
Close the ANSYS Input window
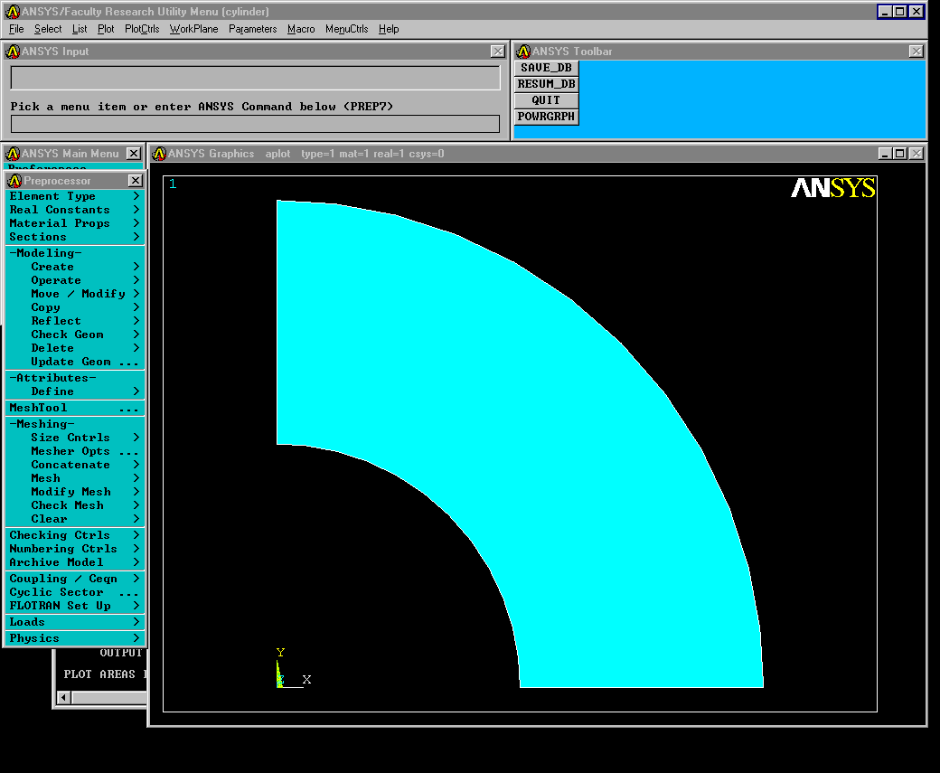(x=498, y=52)
